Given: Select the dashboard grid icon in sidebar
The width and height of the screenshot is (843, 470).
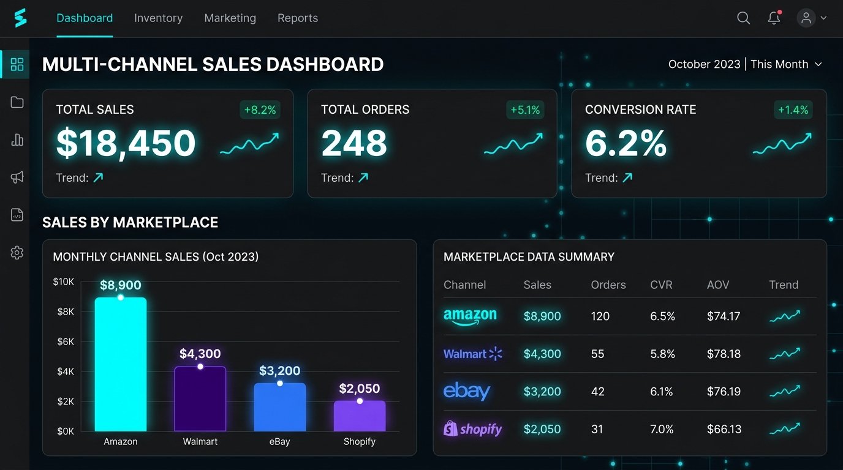Looking at the screenshot, I should (x=17, y=64).
